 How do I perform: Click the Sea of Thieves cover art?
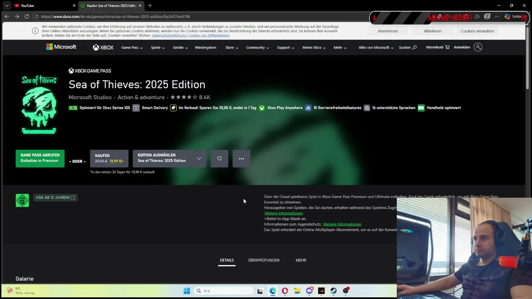coord(39,105)
